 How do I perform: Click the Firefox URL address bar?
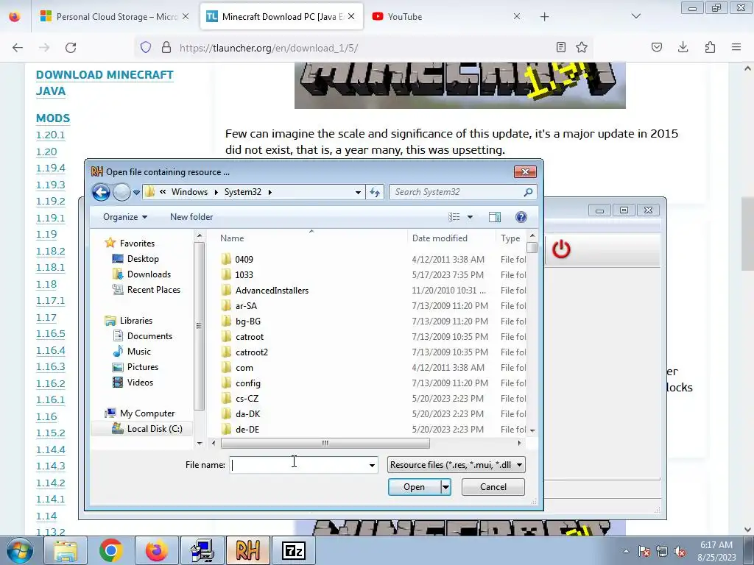(x=363, y=48)
